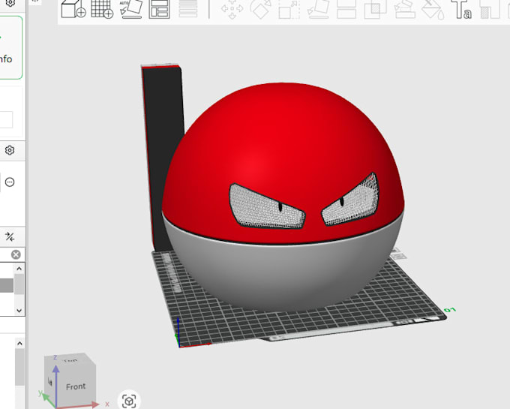Open the Text shape tool
The image size is (510, 409).
pos(461,9)
